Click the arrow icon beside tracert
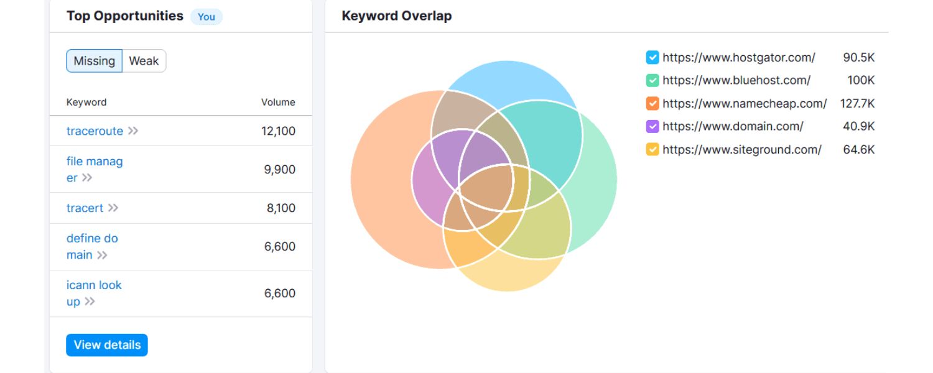 click(x=113, y=208)
